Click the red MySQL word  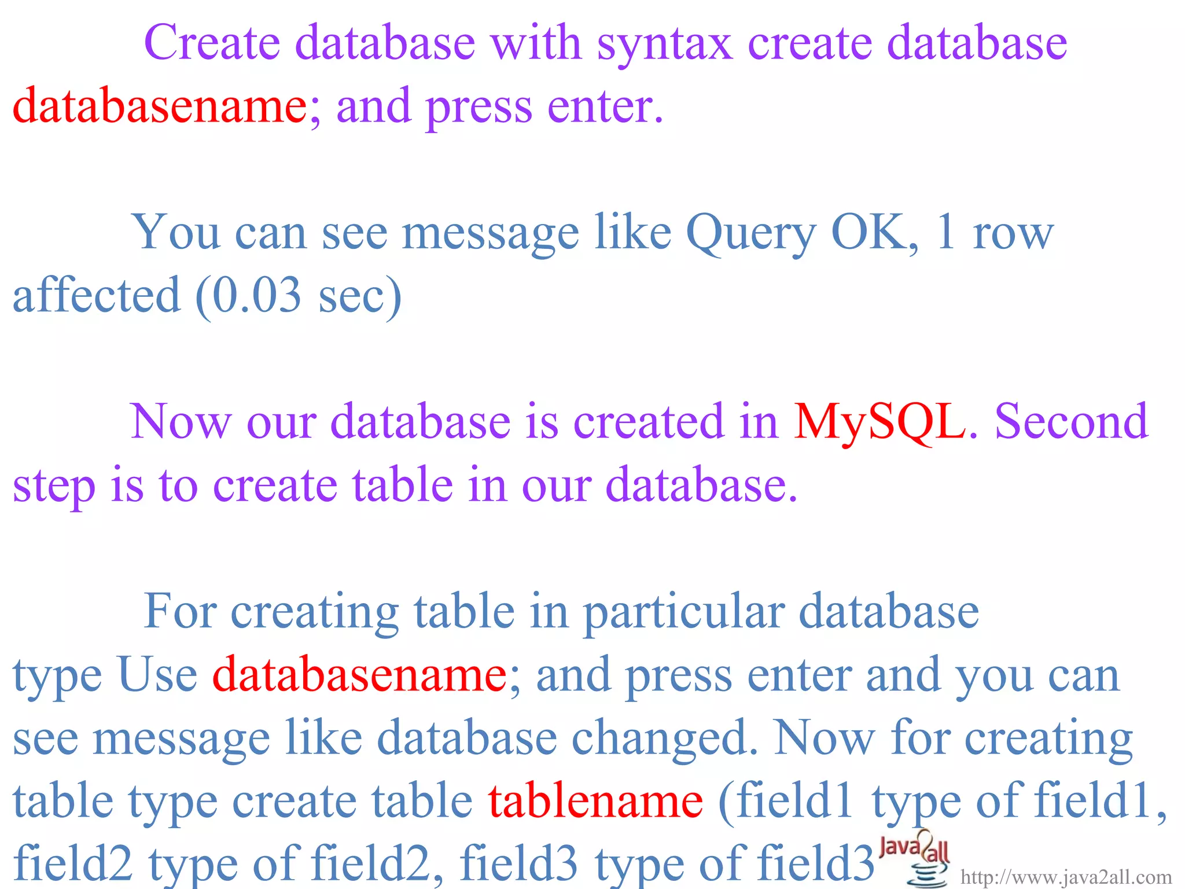click(x=879, y=422)
